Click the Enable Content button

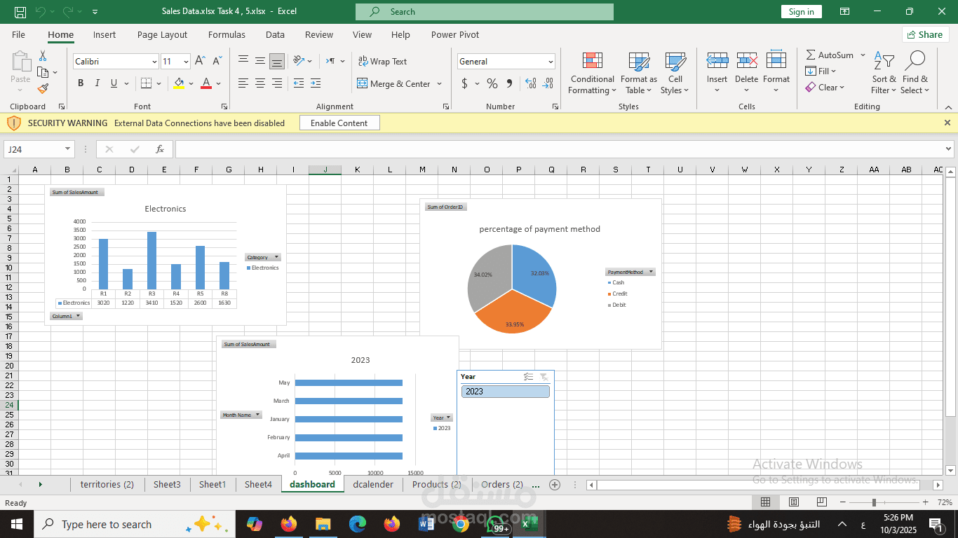click(339, 123)
